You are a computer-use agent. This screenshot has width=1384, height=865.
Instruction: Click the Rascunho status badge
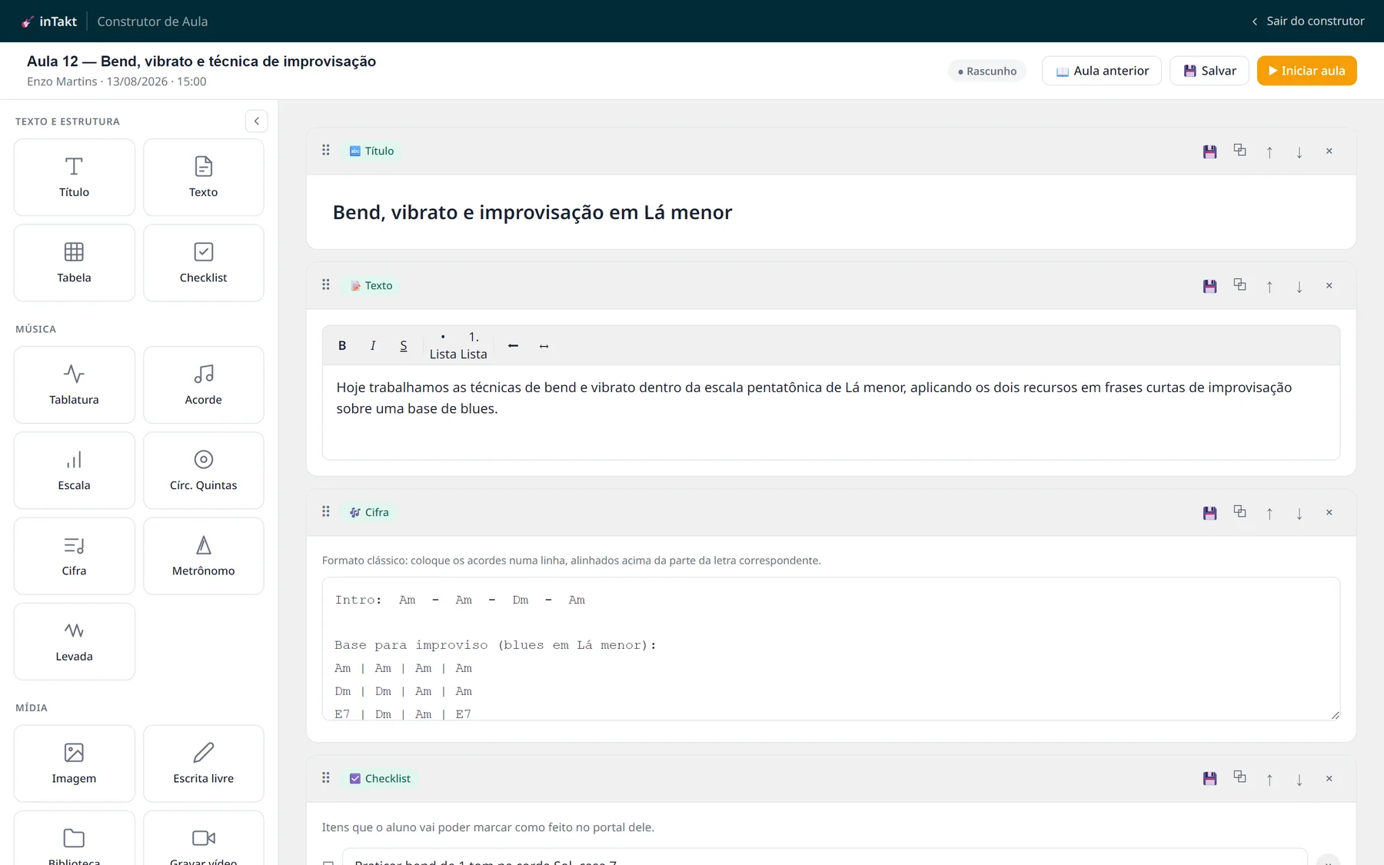(987, 71)
